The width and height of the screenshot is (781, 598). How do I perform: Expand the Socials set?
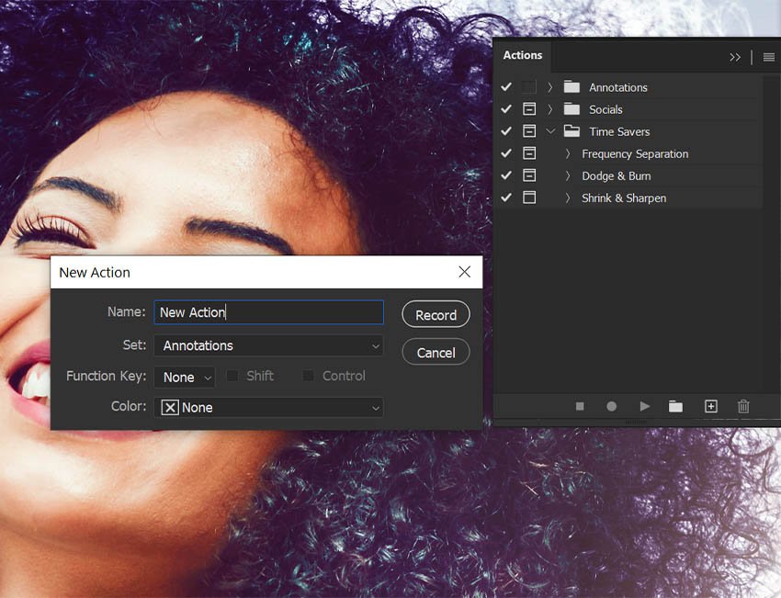pos(549,109)
